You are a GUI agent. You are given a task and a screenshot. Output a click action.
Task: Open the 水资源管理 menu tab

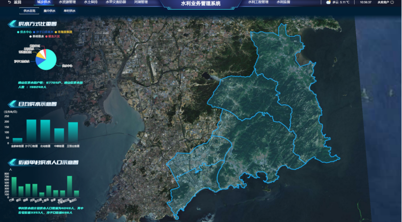(67, 2)
